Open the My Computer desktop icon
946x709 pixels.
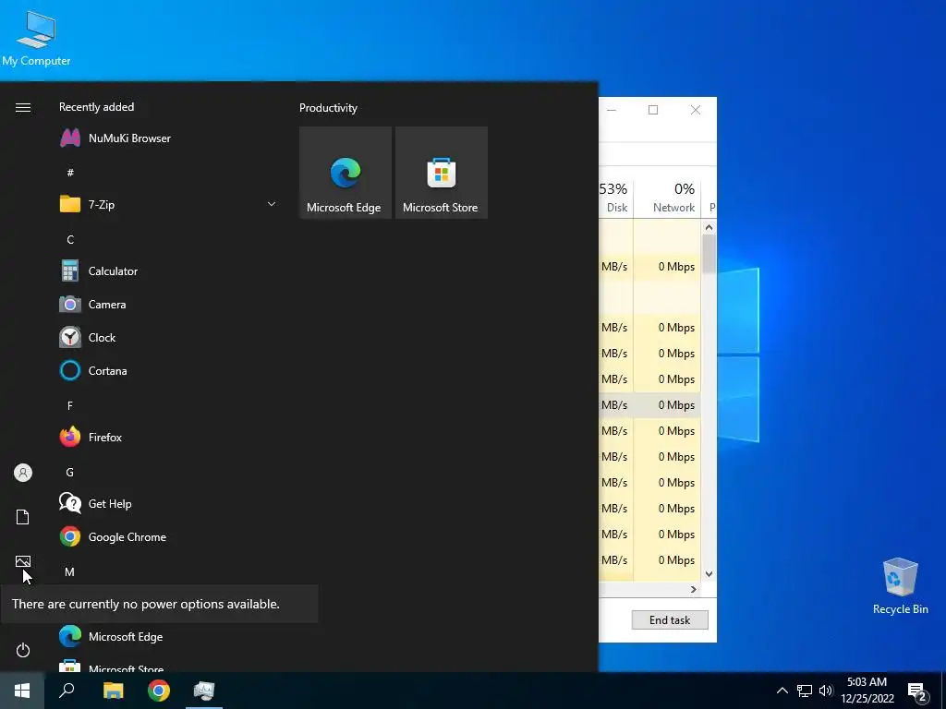[x=36, y=38]
